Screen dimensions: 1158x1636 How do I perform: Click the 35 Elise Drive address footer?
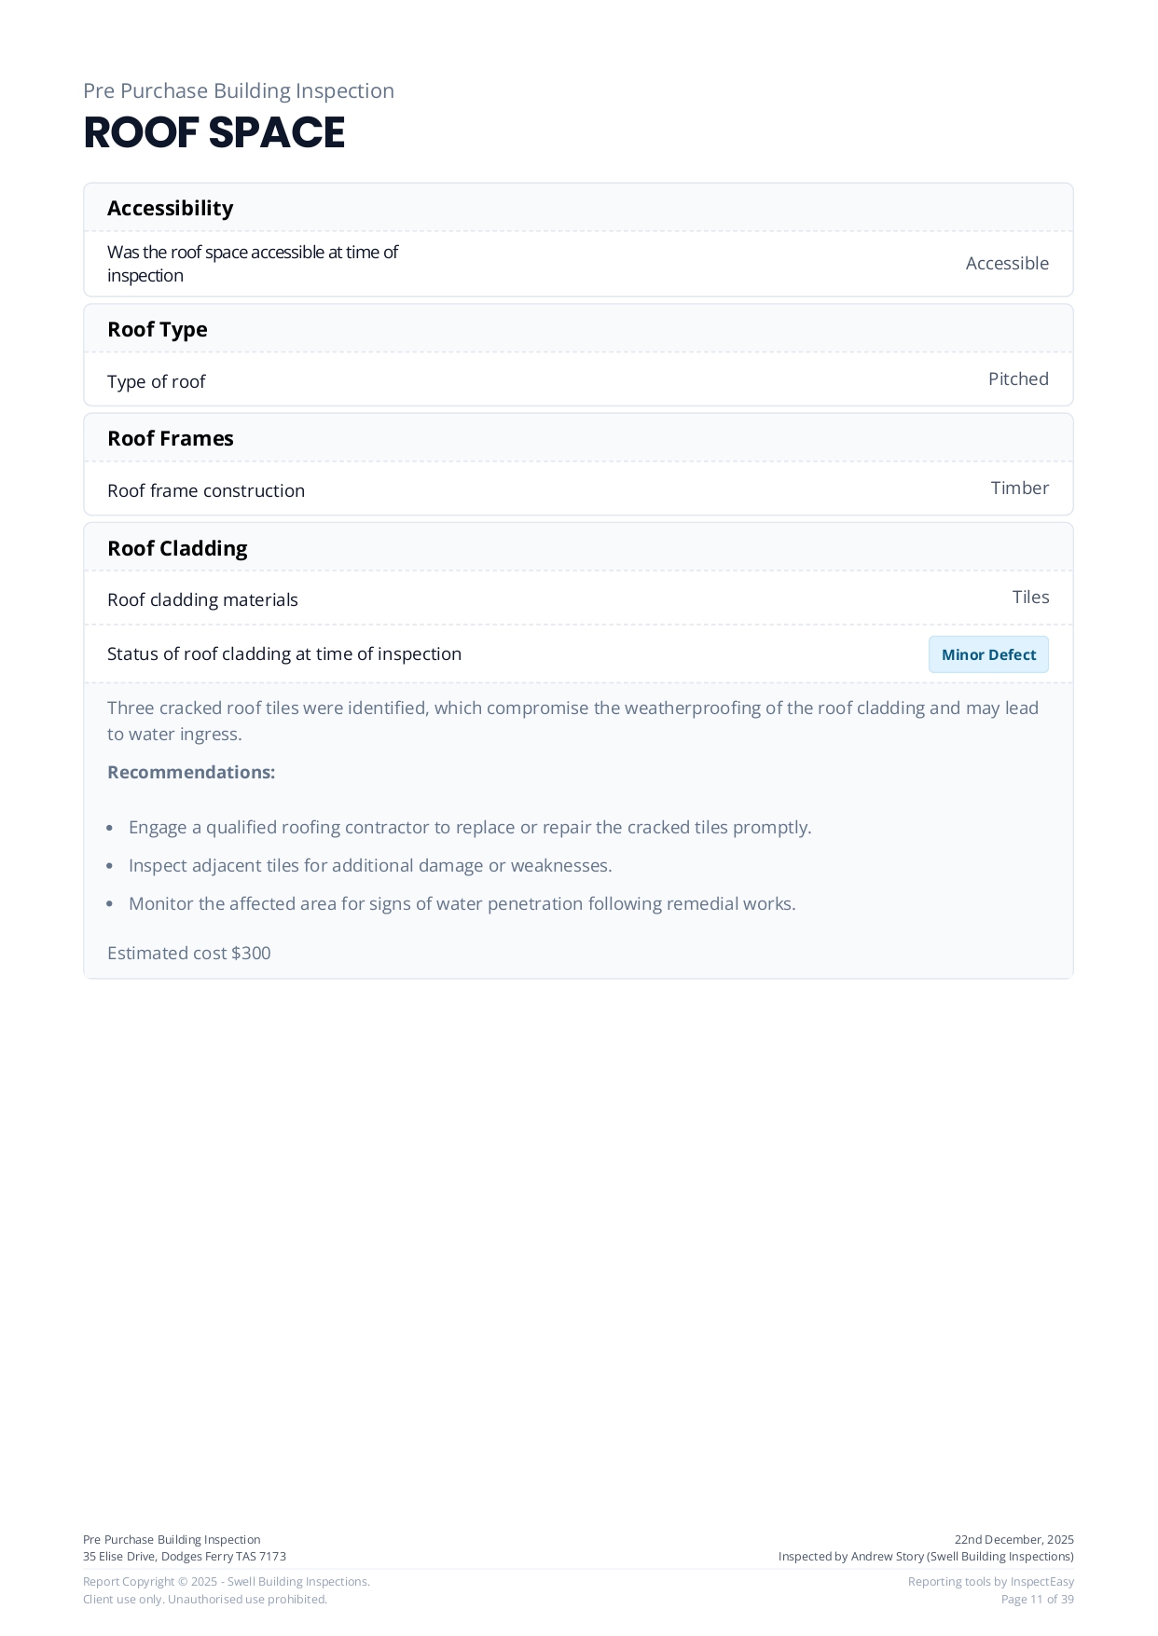click(185, 1557)
